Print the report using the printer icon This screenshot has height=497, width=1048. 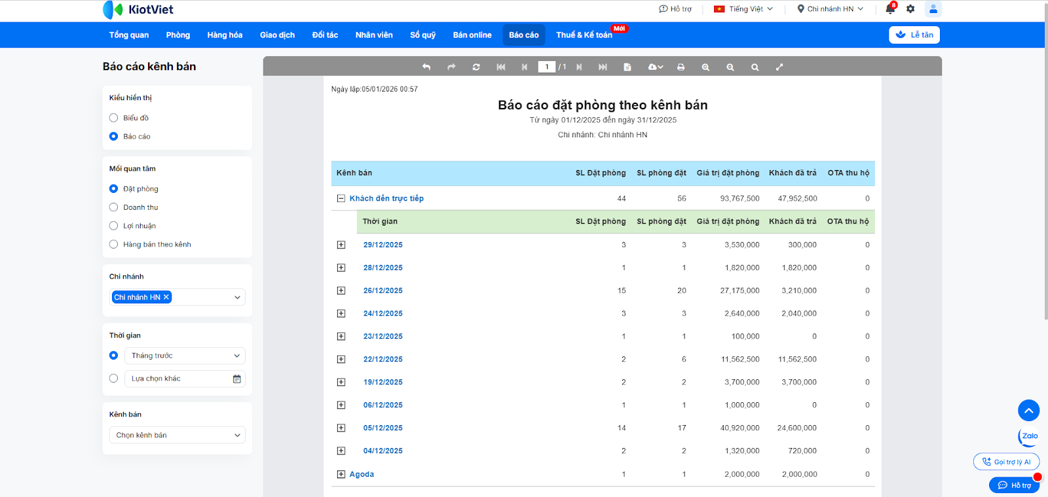pos(681,67)
